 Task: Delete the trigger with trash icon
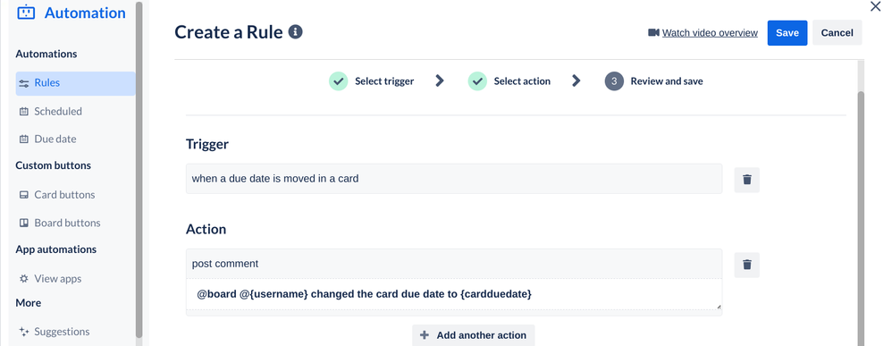tap(747, 180)
